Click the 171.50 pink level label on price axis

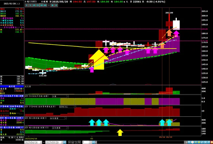coord(204,41)
